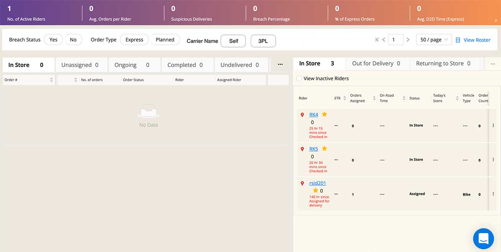Click Today's Score column header
This screenshot has width=501, height=252.
(439, 98)
